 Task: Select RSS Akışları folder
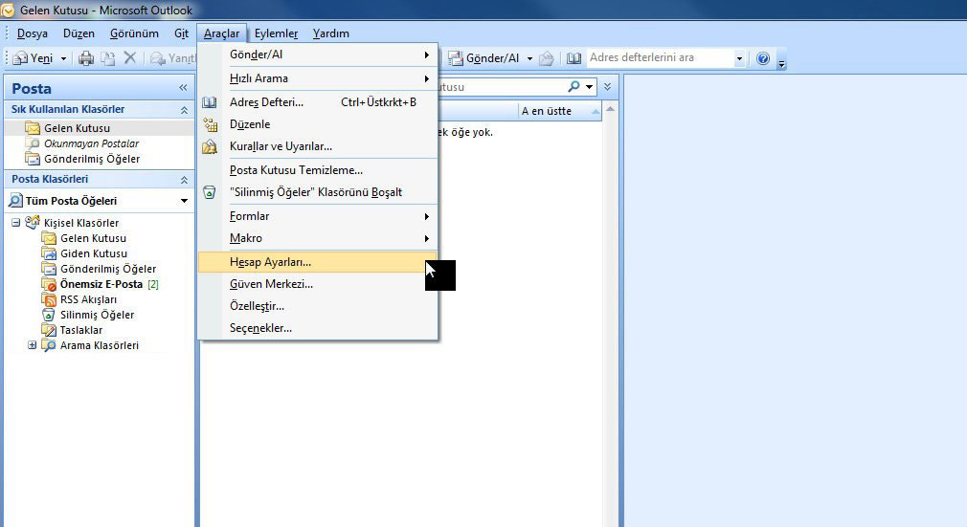click(x=87, y=299)
